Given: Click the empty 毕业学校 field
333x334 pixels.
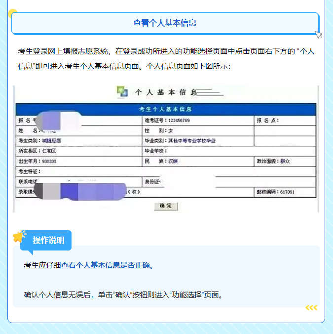Looking at the screenshot, I should 197,151.
